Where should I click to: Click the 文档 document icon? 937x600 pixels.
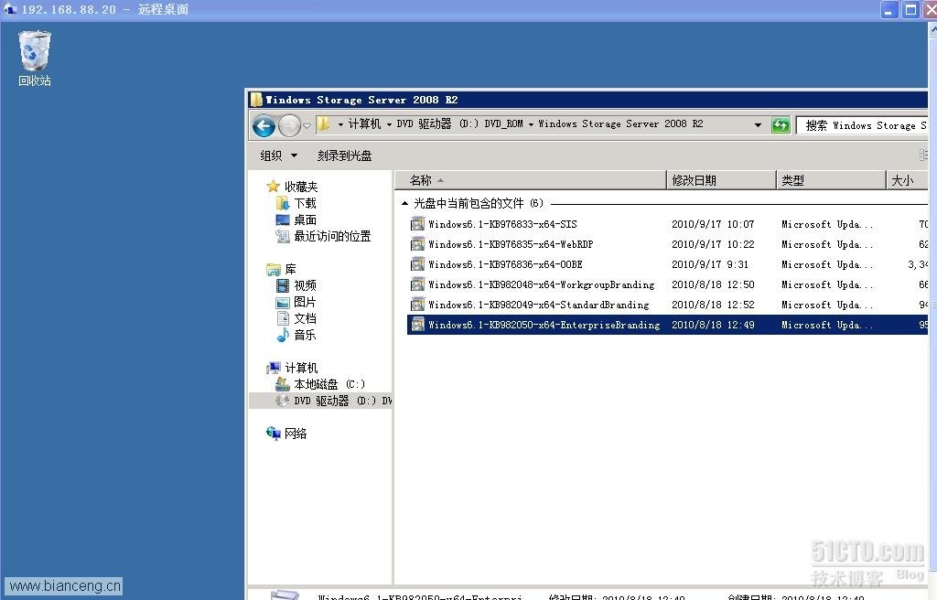coord(284,318)
